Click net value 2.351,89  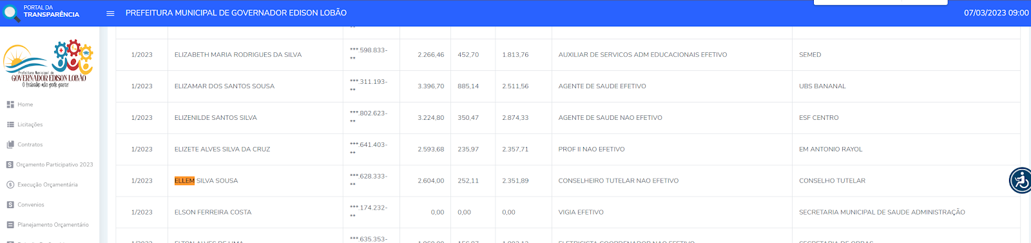click(515, 181)
